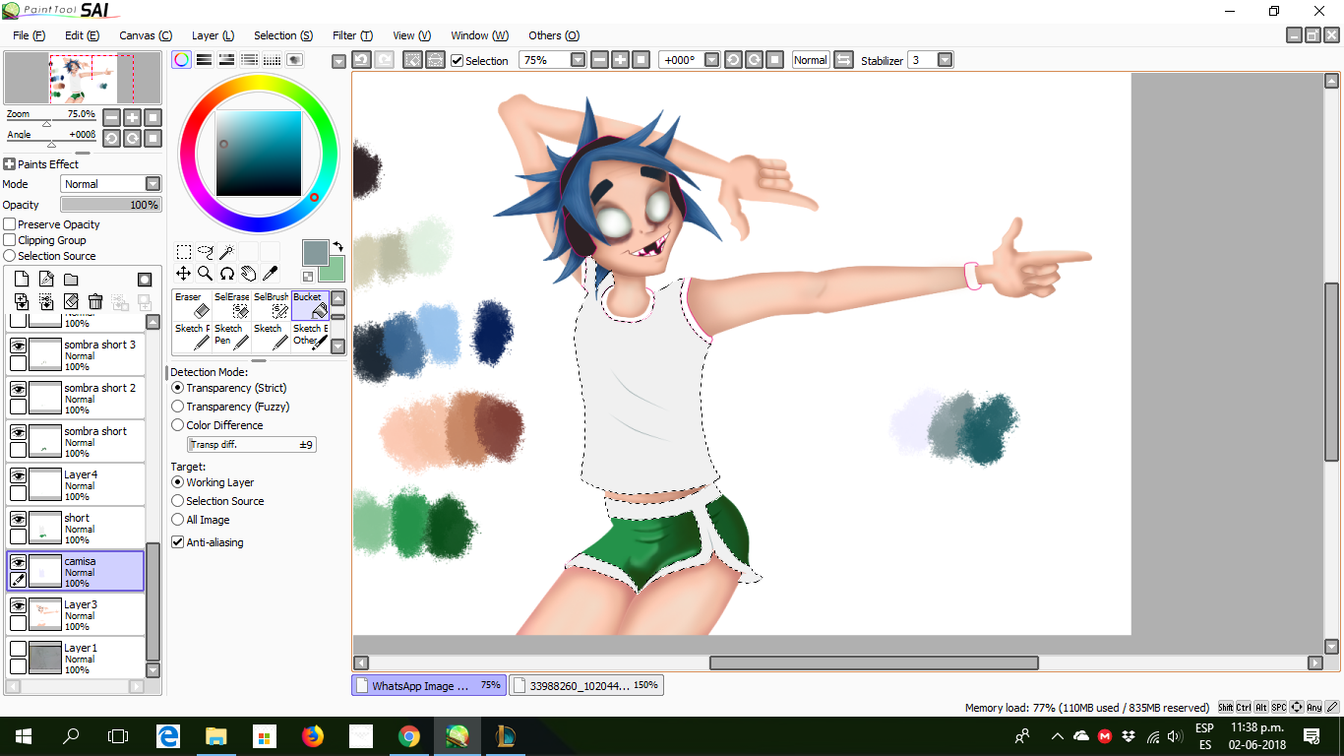Choose the SelBrush tool
1344x756 pixels.
click(271, 305)
